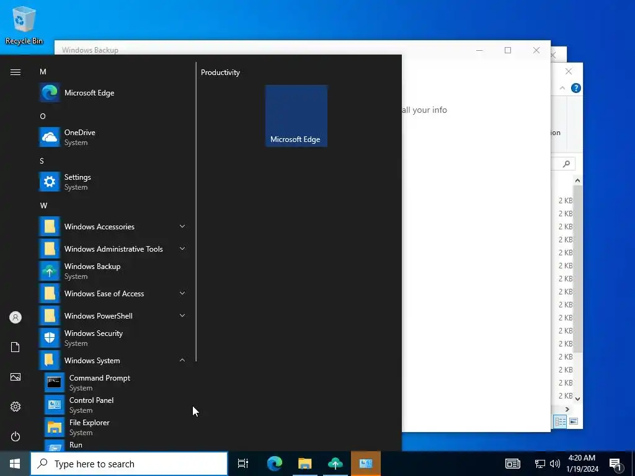Click the horizontal scroll right arrow
This screenshot has height=476, width=635.
pyautogui.click(x=567, y=410)
